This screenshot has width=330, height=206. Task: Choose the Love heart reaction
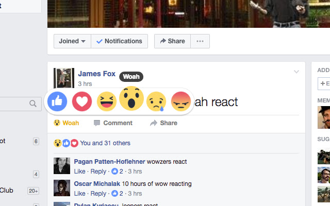82,101
